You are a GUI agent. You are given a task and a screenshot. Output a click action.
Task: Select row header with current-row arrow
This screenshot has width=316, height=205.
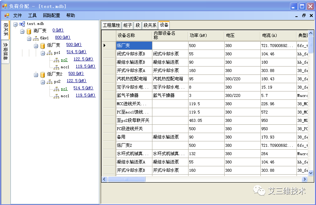point(109,46)
